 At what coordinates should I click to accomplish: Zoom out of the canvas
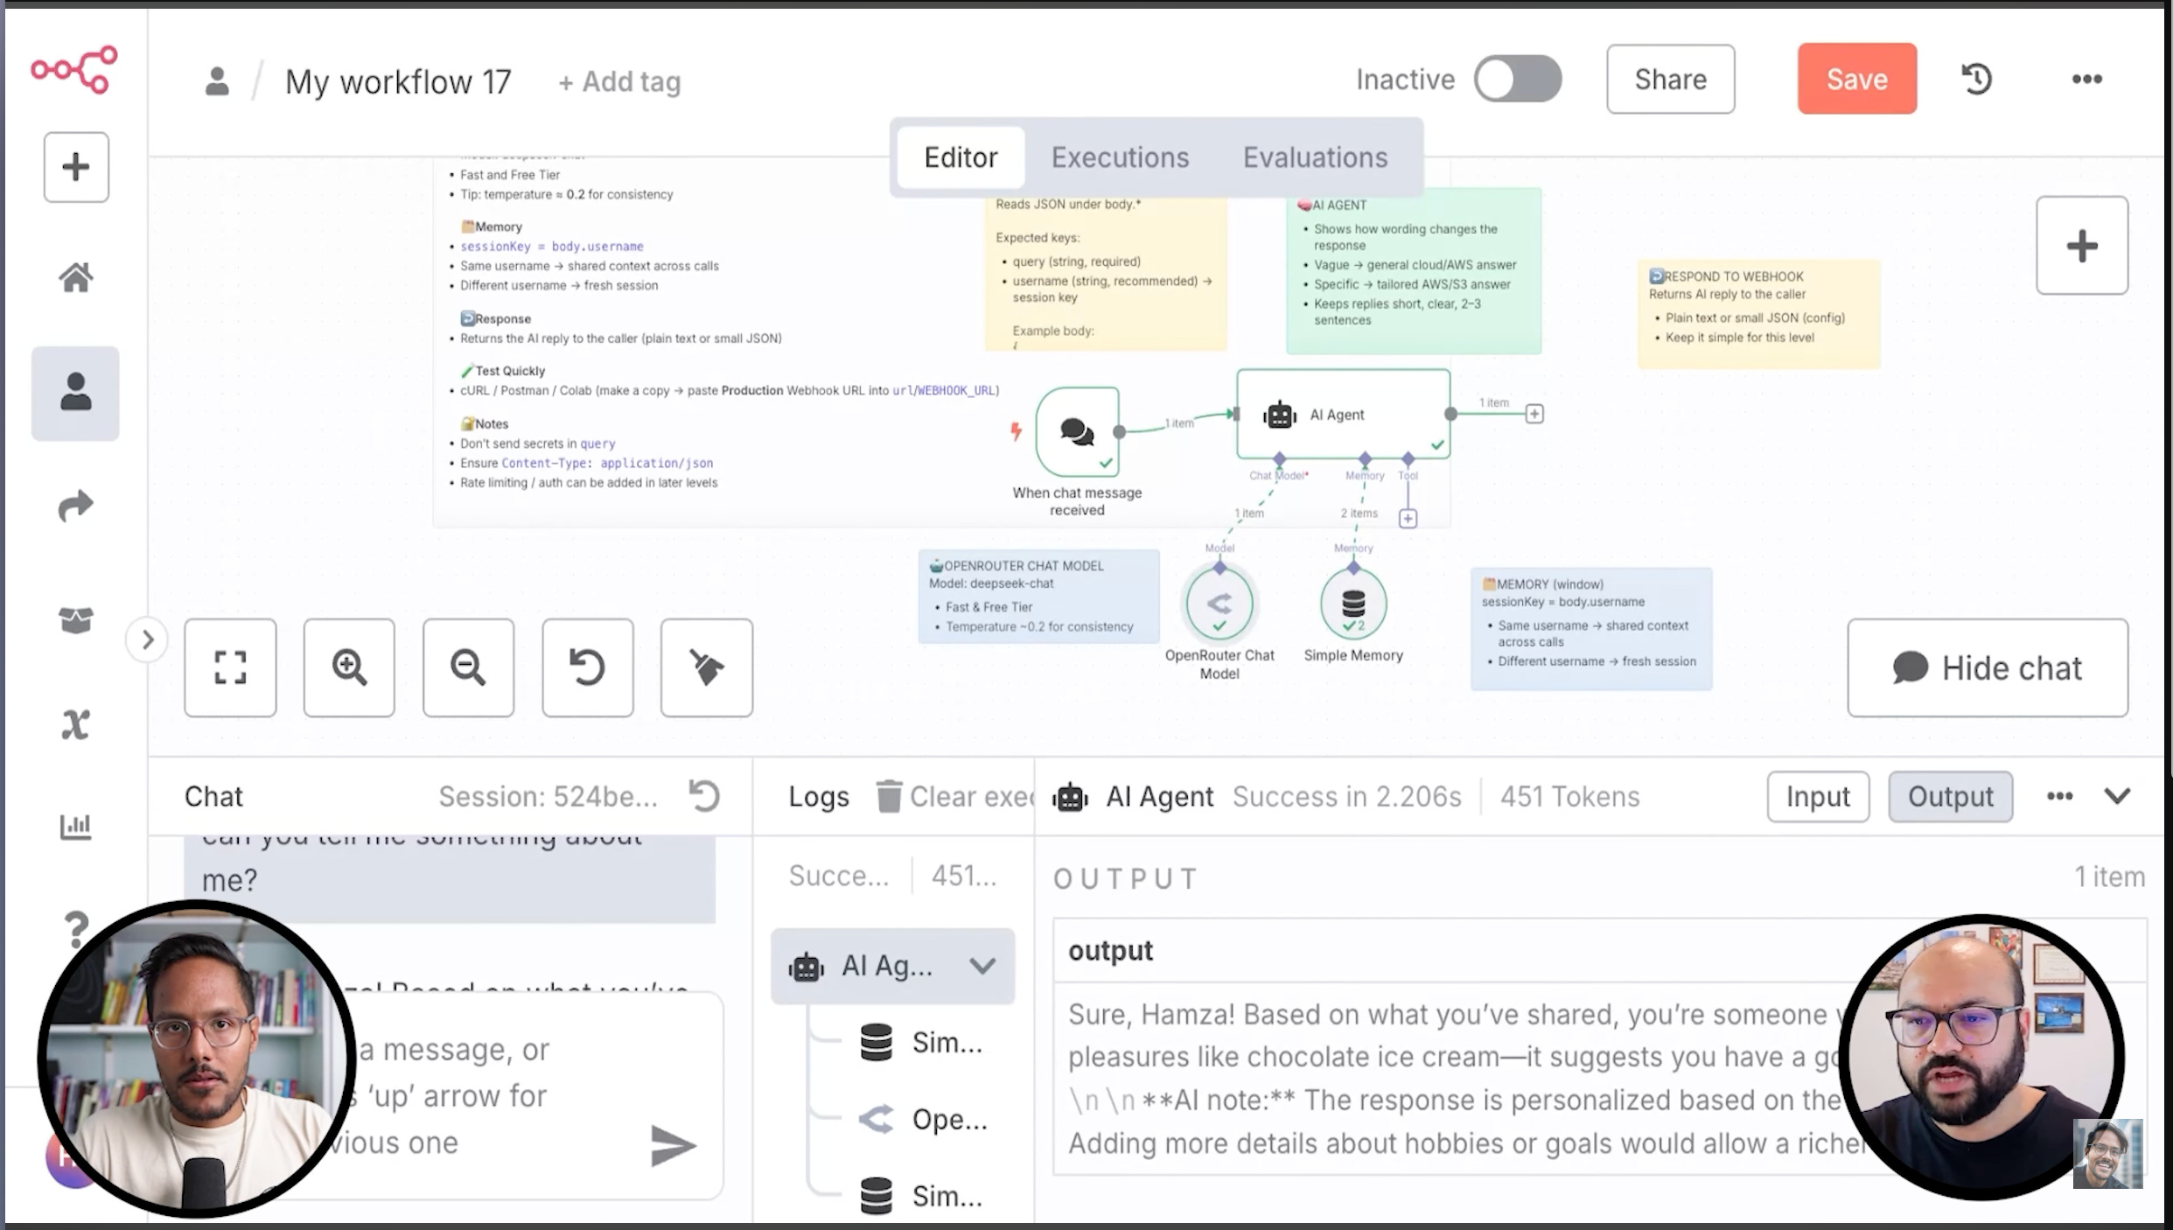coord(468,667)
